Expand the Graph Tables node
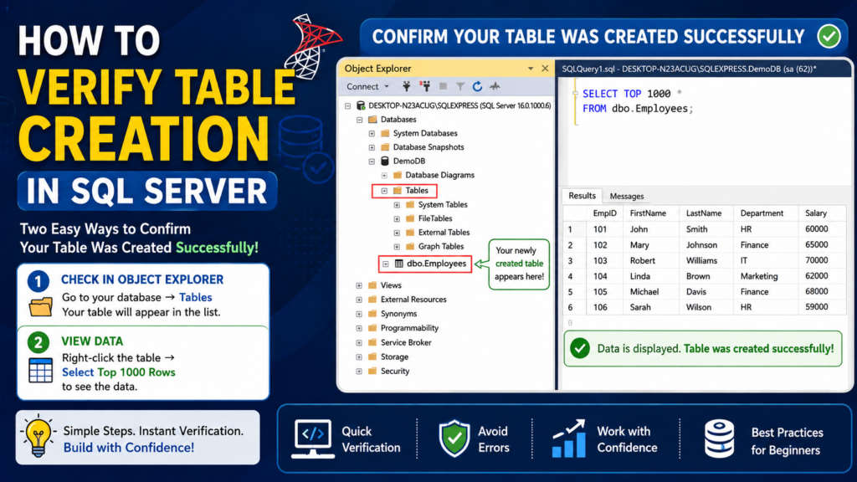Image resolution: width=857 pixels, height=482 pixels. point(397,247)
